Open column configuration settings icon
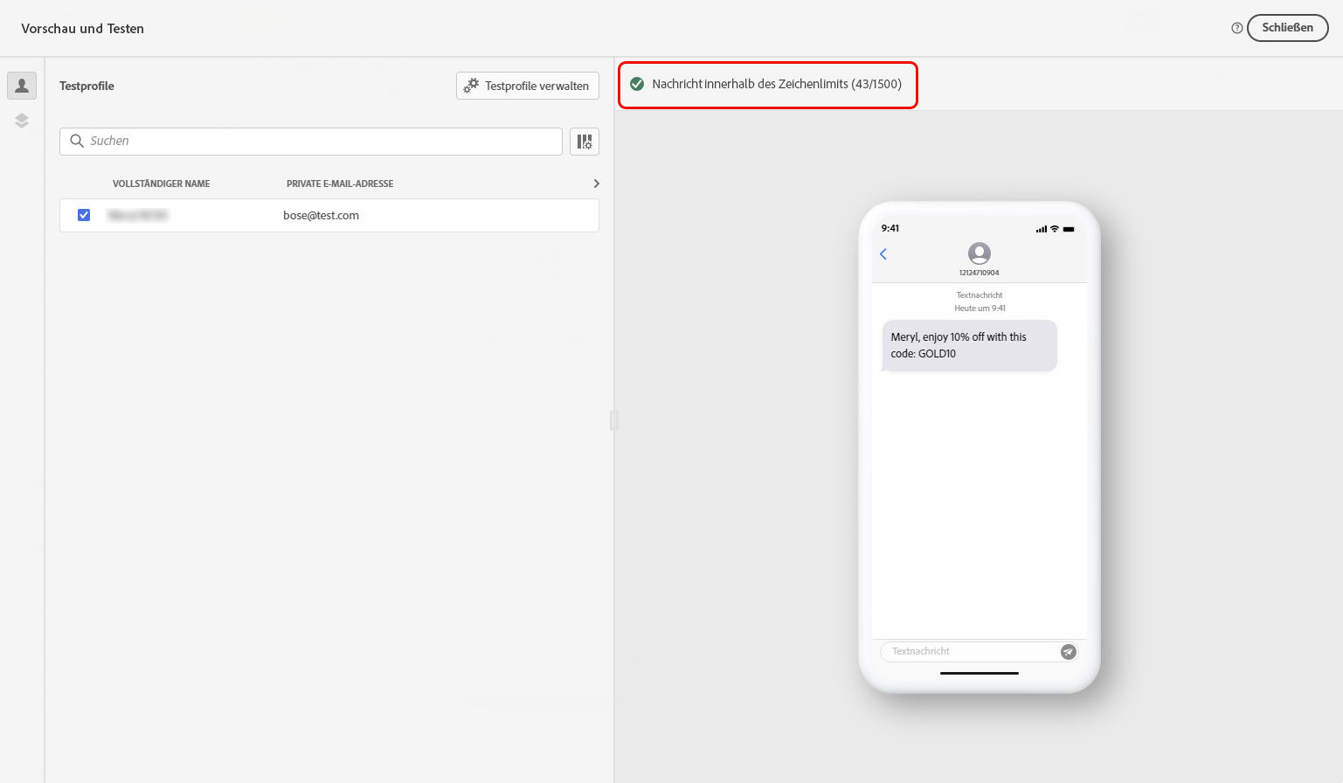1343x783 pixels. [x=585, y=142]
